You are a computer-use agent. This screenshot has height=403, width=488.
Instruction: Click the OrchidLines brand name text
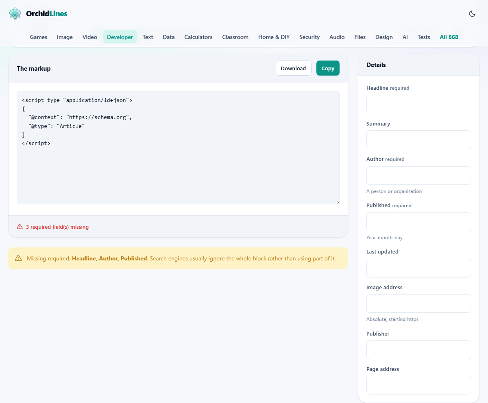[x=47, y=13]
